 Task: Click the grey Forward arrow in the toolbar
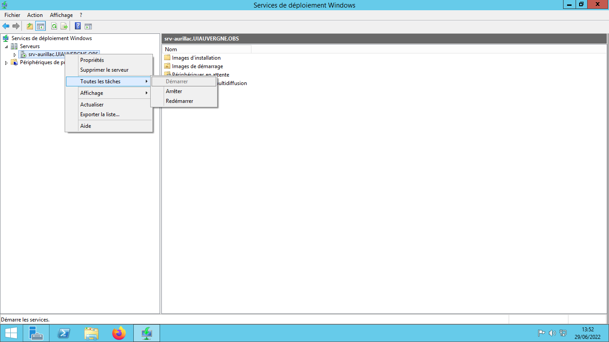pyautogui.click(x=16, y=26)
